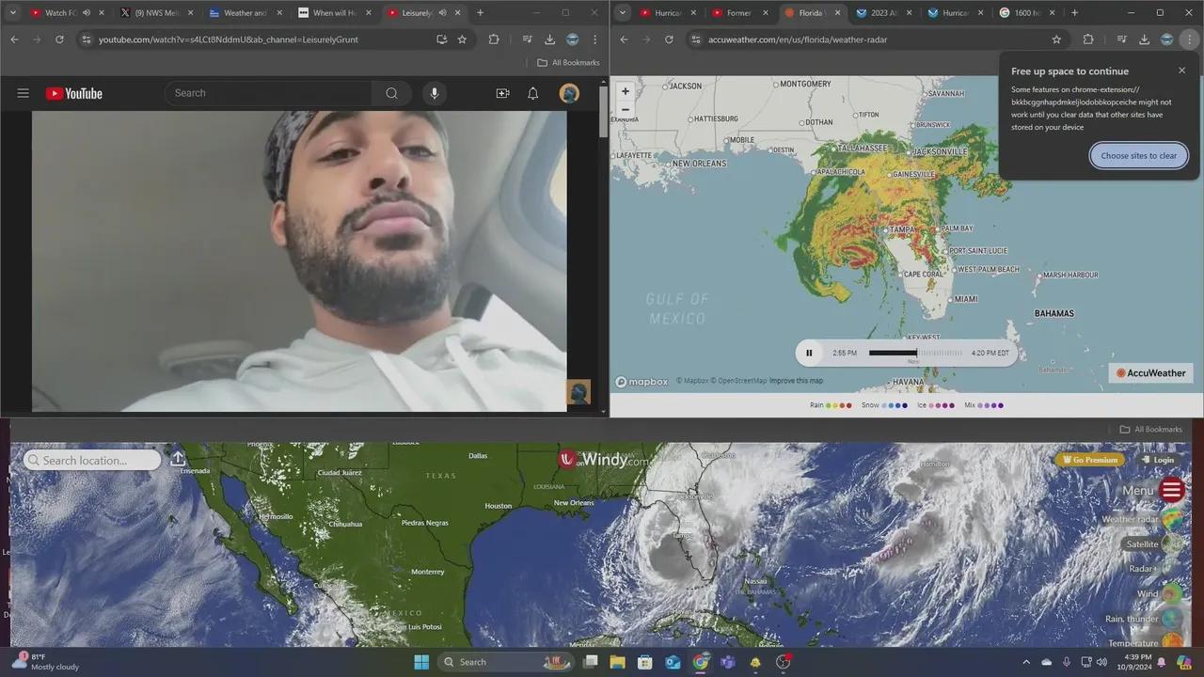
Task: Open the YouTube Create video icon
Action: coord(502,93)
